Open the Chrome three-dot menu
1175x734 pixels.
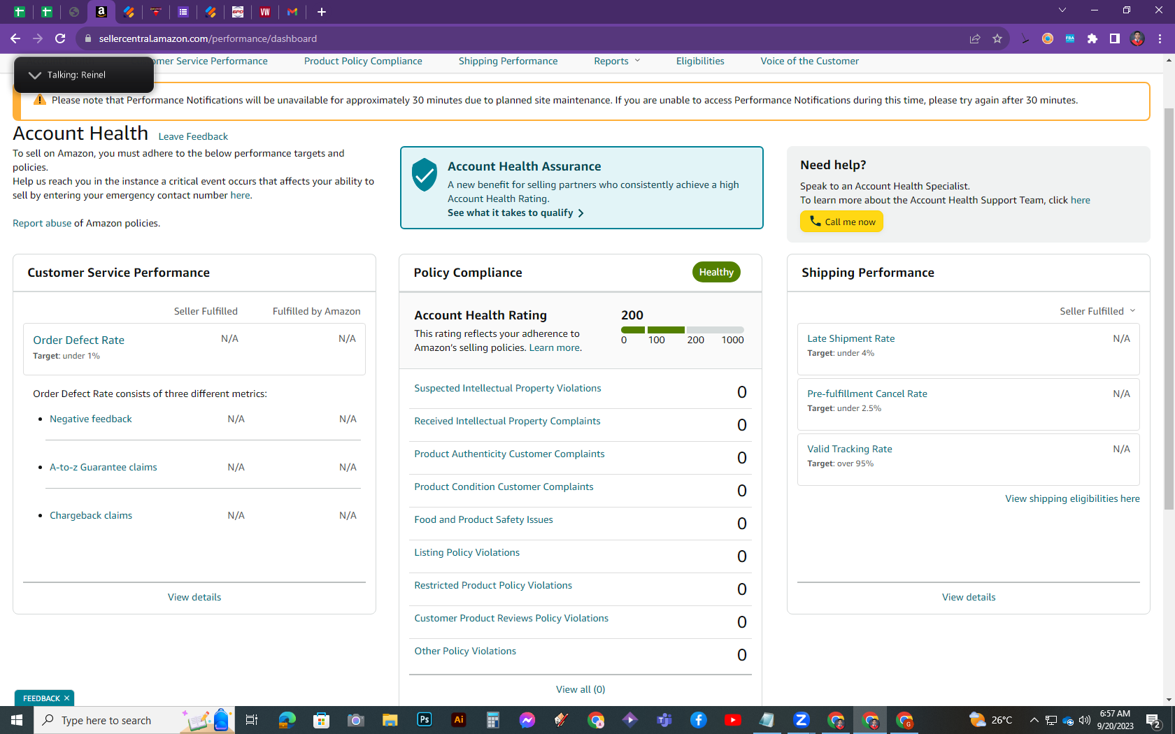click(1160, 38)
